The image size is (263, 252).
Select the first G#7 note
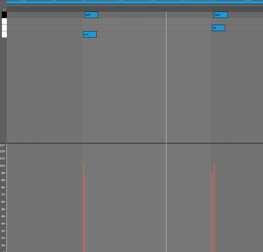point(91,15)
